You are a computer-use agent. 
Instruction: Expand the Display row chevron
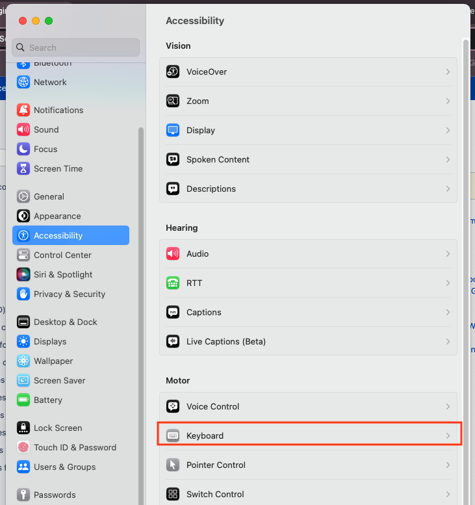[448, 130]
